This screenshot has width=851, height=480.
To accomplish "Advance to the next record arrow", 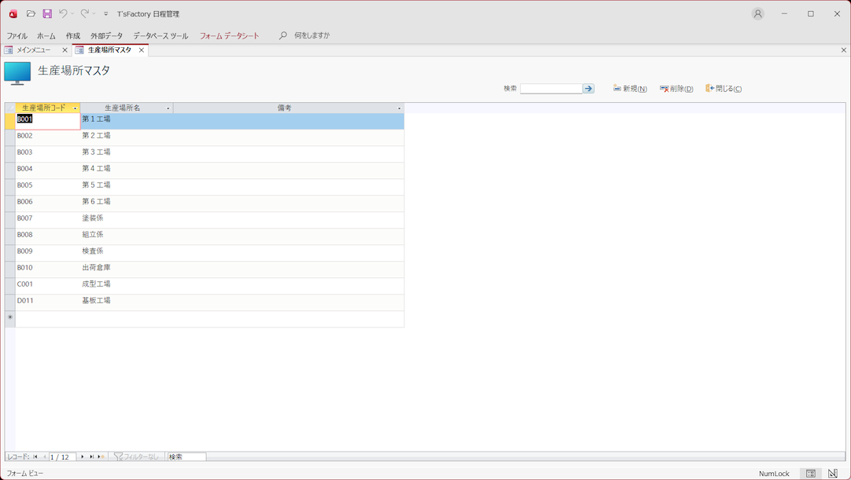I will tap(83, 456).
